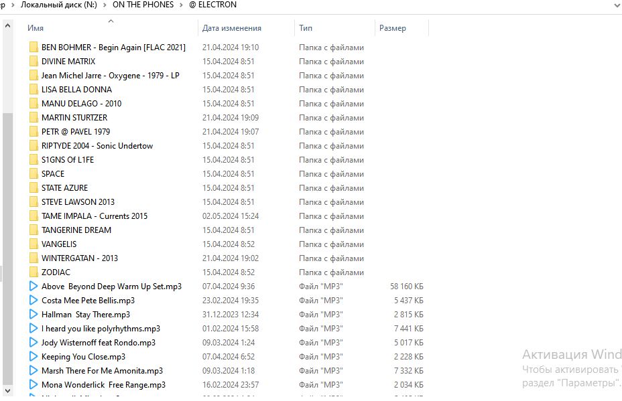Click the date 16.02.2024 23:57

[231, 385]
